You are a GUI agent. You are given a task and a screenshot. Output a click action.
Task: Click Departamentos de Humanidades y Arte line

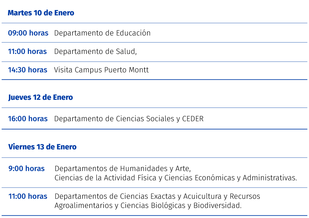pos(123,169)
